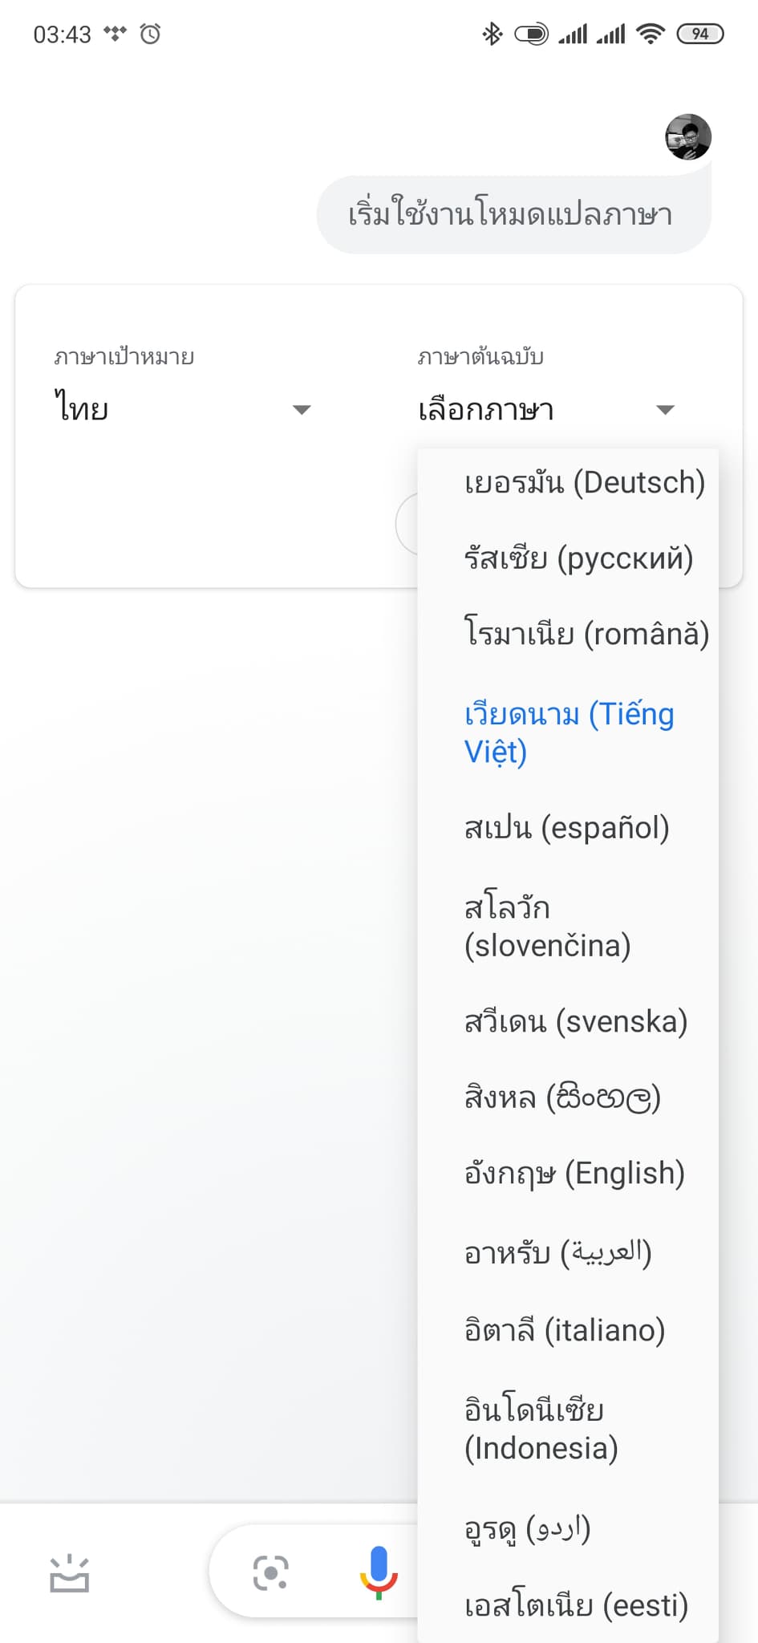Open Google Lens camera search icon
The height and width of the screenshot is (1643, 758).
pos(270,1572)
